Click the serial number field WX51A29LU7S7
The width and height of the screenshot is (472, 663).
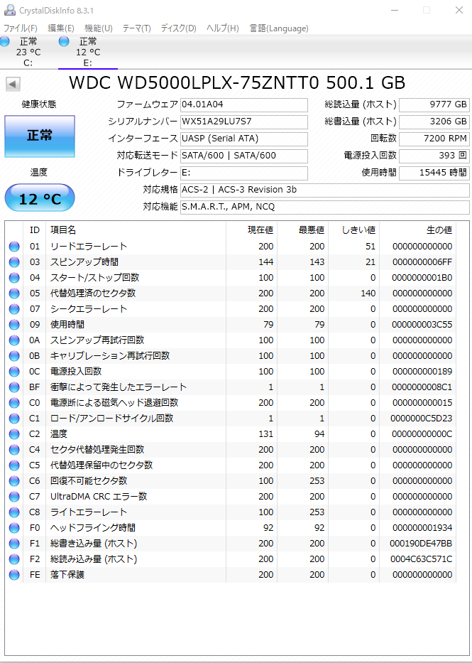coord(244,122)
